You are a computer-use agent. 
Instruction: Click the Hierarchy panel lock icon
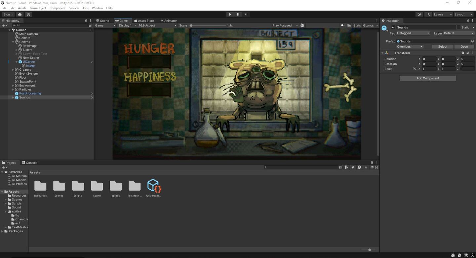point(86,20)
